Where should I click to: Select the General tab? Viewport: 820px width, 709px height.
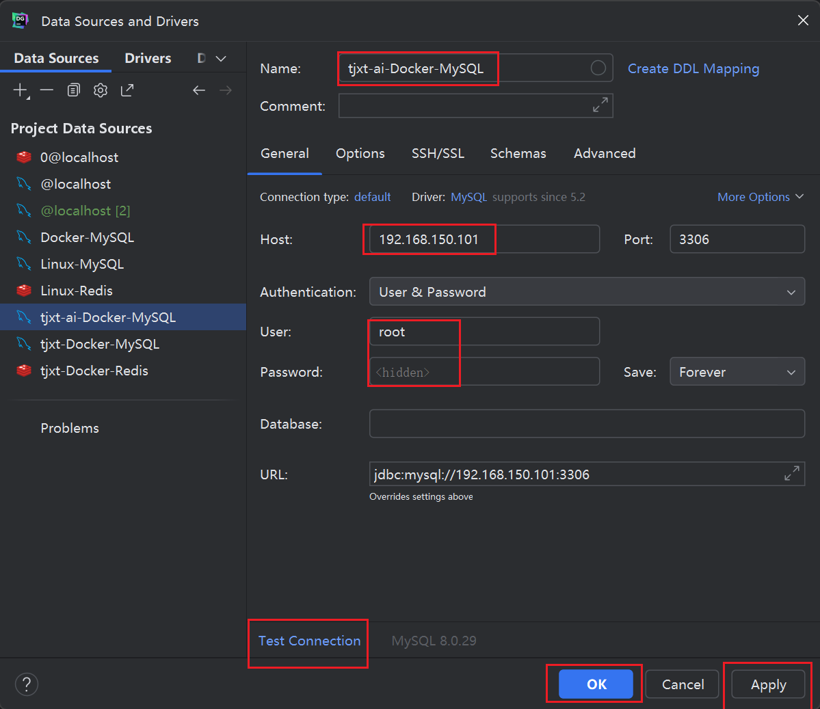[x=285, y=153]
